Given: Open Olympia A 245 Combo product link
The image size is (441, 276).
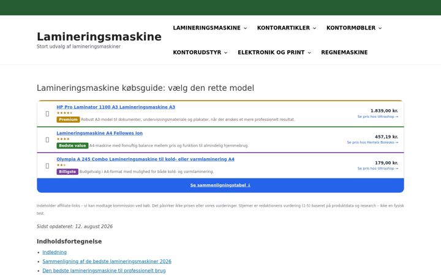Looking at the screenshot, I should pyautogui.click(x=145, y=159).
